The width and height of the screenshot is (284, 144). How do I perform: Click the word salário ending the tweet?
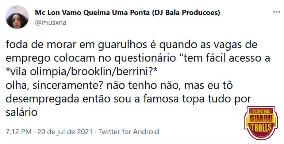click(x=22, y=112)
